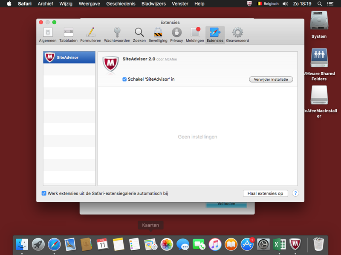Viewport: 341px width, 255px height.
Task: Open the Formulieren preferences pane
Action: [91, 35]
